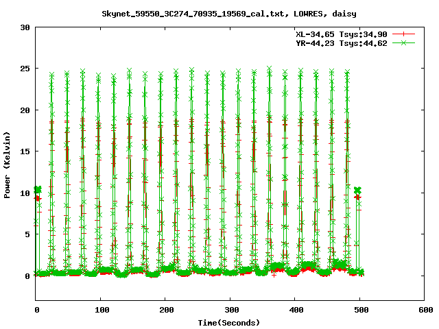Click the green calibration cluster near 500 seconds
Screen dimensions: 439x329
pyautogui.click(x=357, y=191)
